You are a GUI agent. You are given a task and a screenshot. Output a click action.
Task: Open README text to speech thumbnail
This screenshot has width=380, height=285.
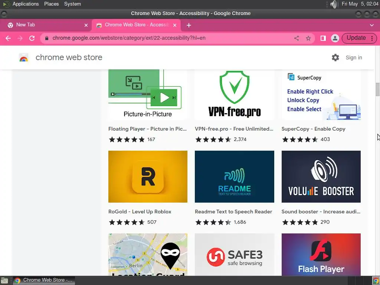point(235,176)
